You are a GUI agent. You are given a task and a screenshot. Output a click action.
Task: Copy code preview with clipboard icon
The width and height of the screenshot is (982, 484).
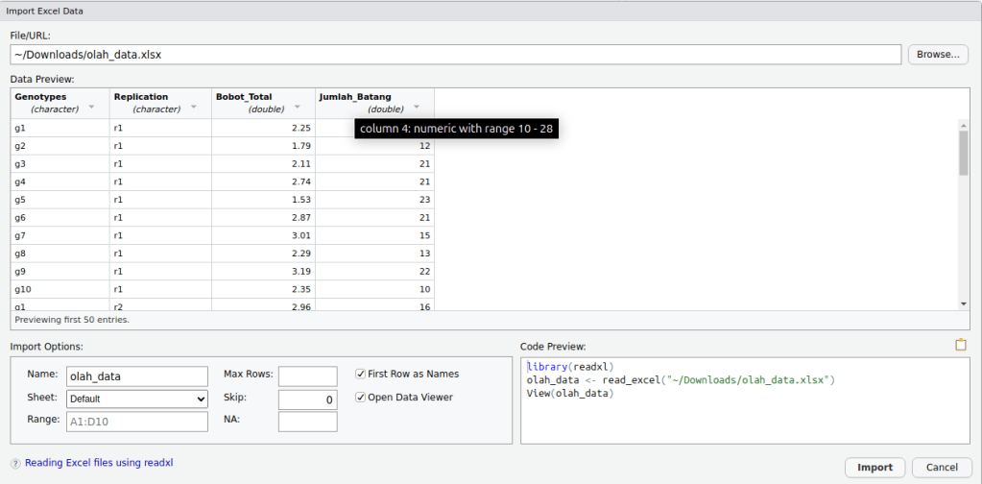[x=960, y=345]
